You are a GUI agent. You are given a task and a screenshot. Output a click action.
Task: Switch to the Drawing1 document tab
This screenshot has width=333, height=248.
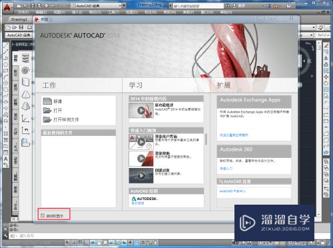19,19
